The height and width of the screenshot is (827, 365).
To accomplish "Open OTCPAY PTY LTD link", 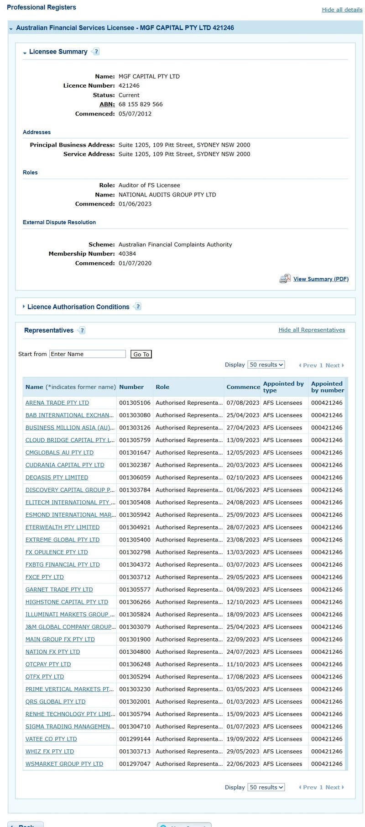I will pos(48,664).
